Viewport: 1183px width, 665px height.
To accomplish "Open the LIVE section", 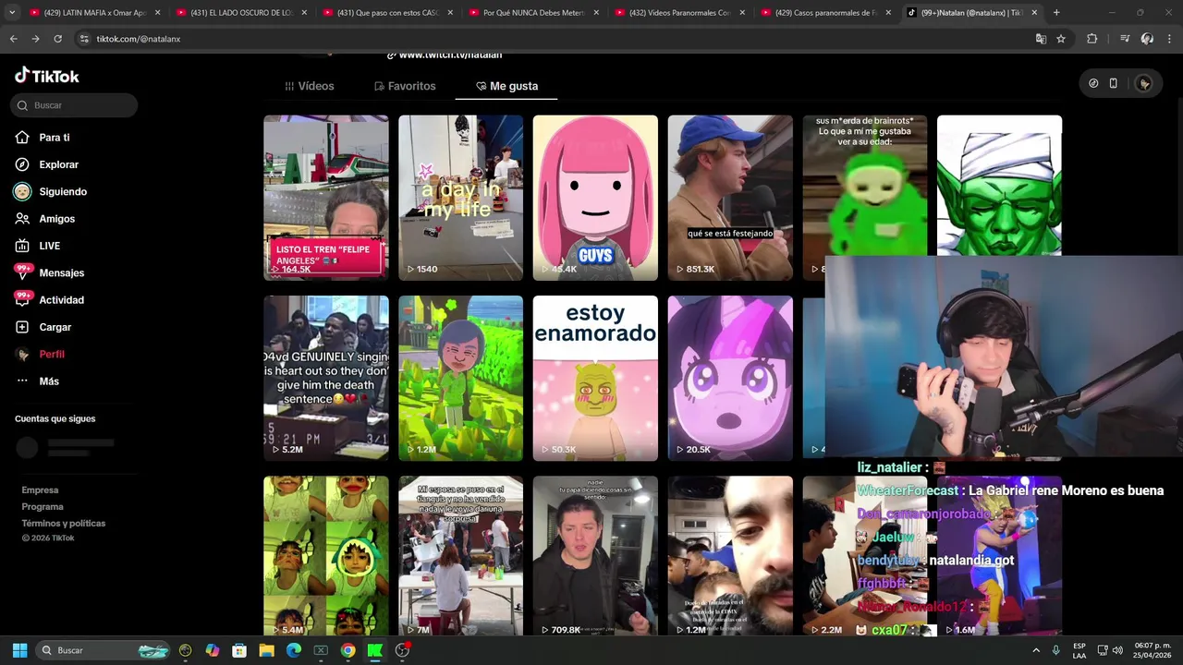I will 49,246.
